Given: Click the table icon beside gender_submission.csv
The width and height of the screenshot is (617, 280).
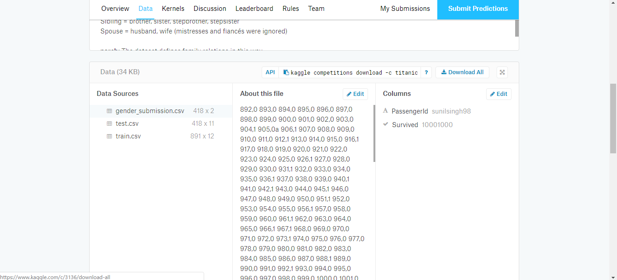Looking at the screenshot, I should 109,111.
